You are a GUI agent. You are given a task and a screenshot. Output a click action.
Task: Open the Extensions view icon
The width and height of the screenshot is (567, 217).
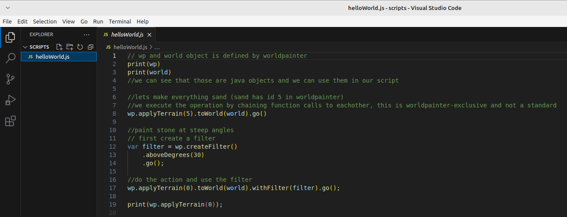pyautogui.click(x=10, y=121)
